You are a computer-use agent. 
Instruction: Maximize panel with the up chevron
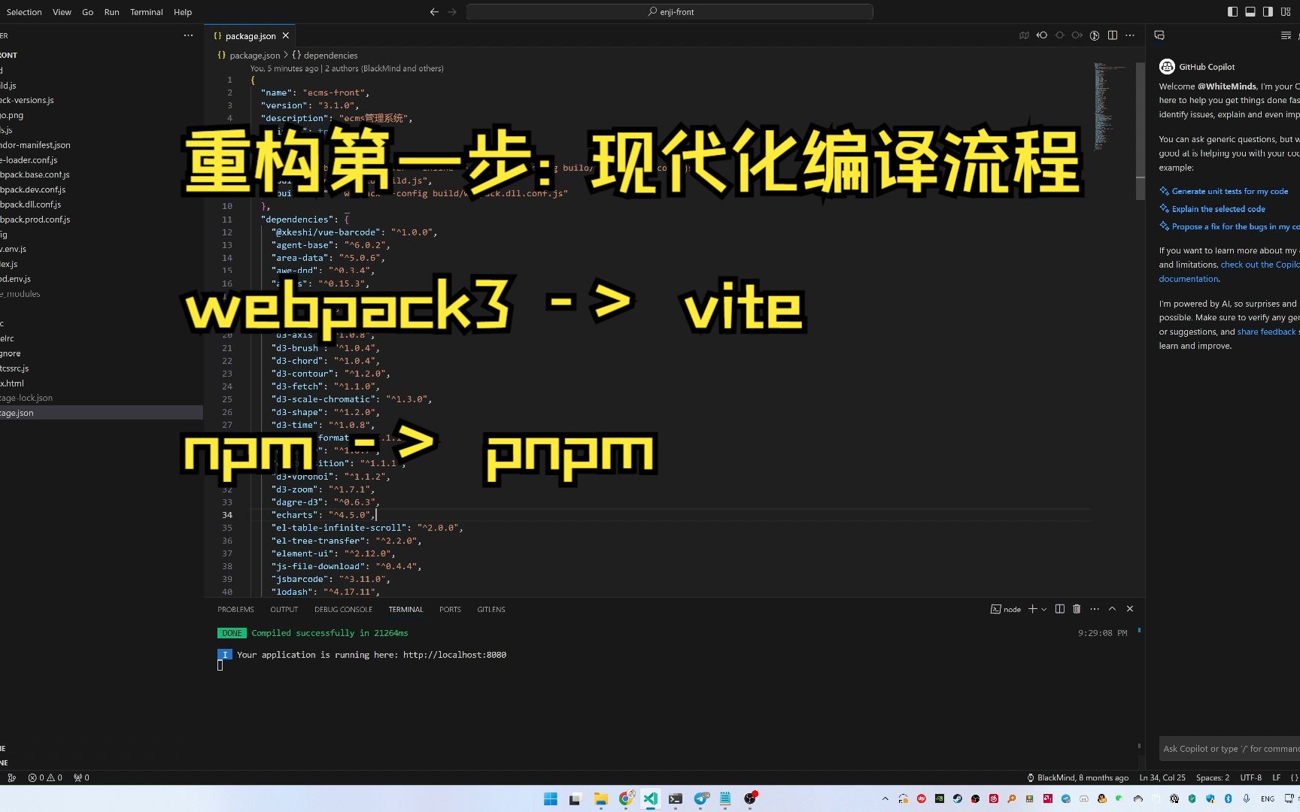point(1112,609)
